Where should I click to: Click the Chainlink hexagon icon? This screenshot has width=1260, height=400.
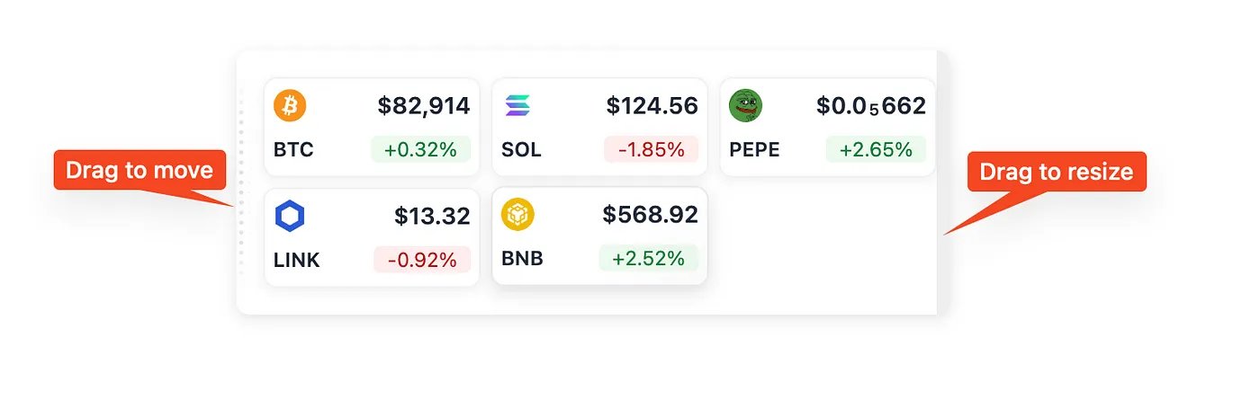[x=290, y=216]
